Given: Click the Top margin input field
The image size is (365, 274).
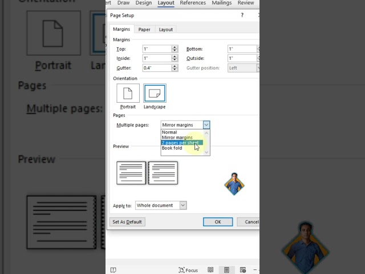Looking at the screenshot, I should click(x=157, y=49).
